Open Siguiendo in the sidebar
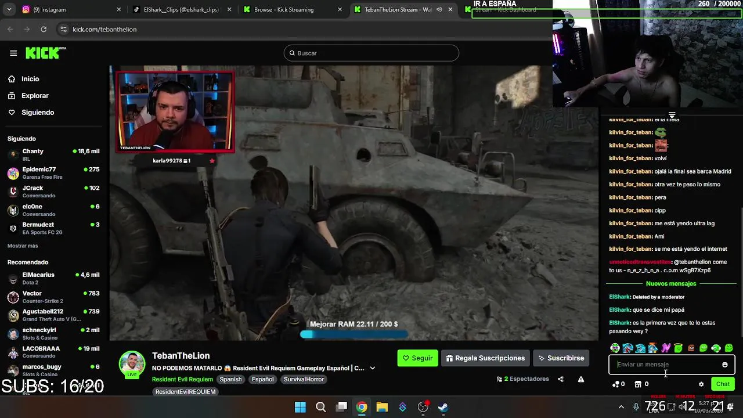The image size is (743, 418). point(38,113)
